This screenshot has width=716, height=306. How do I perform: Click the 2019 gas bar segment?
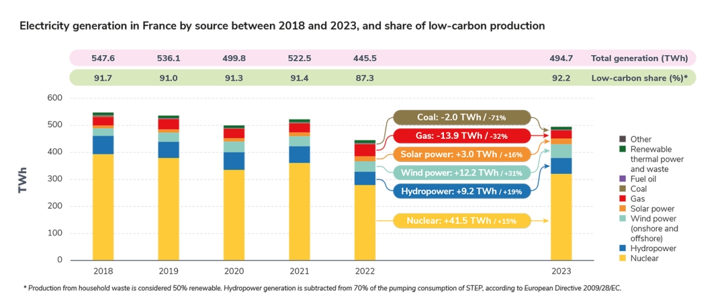(x=169, y=124)
